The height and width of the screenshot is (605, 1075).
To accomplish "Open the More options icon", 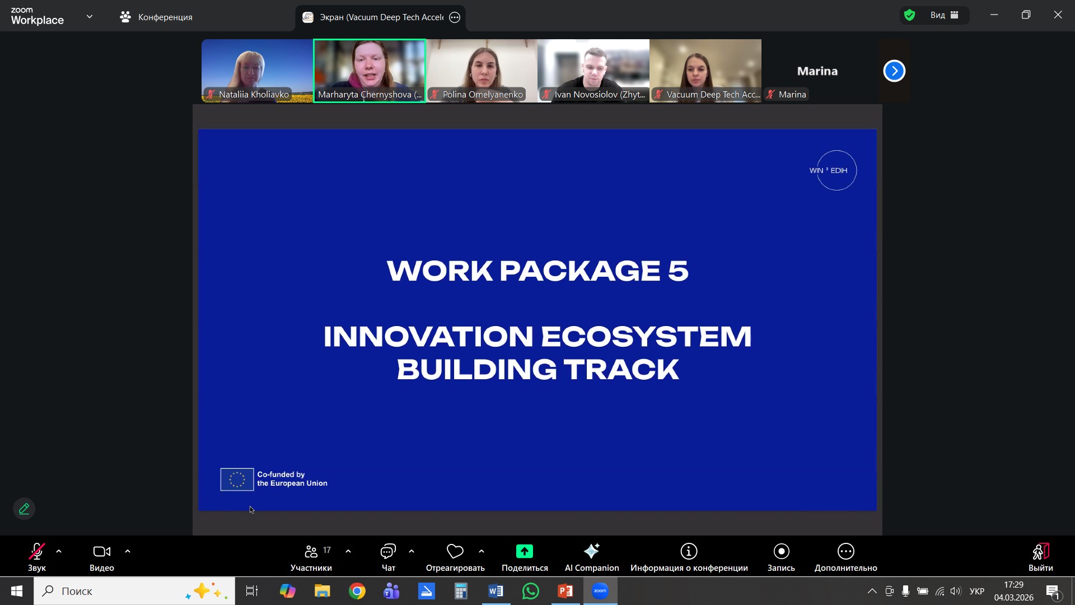I will click(845, 552).
